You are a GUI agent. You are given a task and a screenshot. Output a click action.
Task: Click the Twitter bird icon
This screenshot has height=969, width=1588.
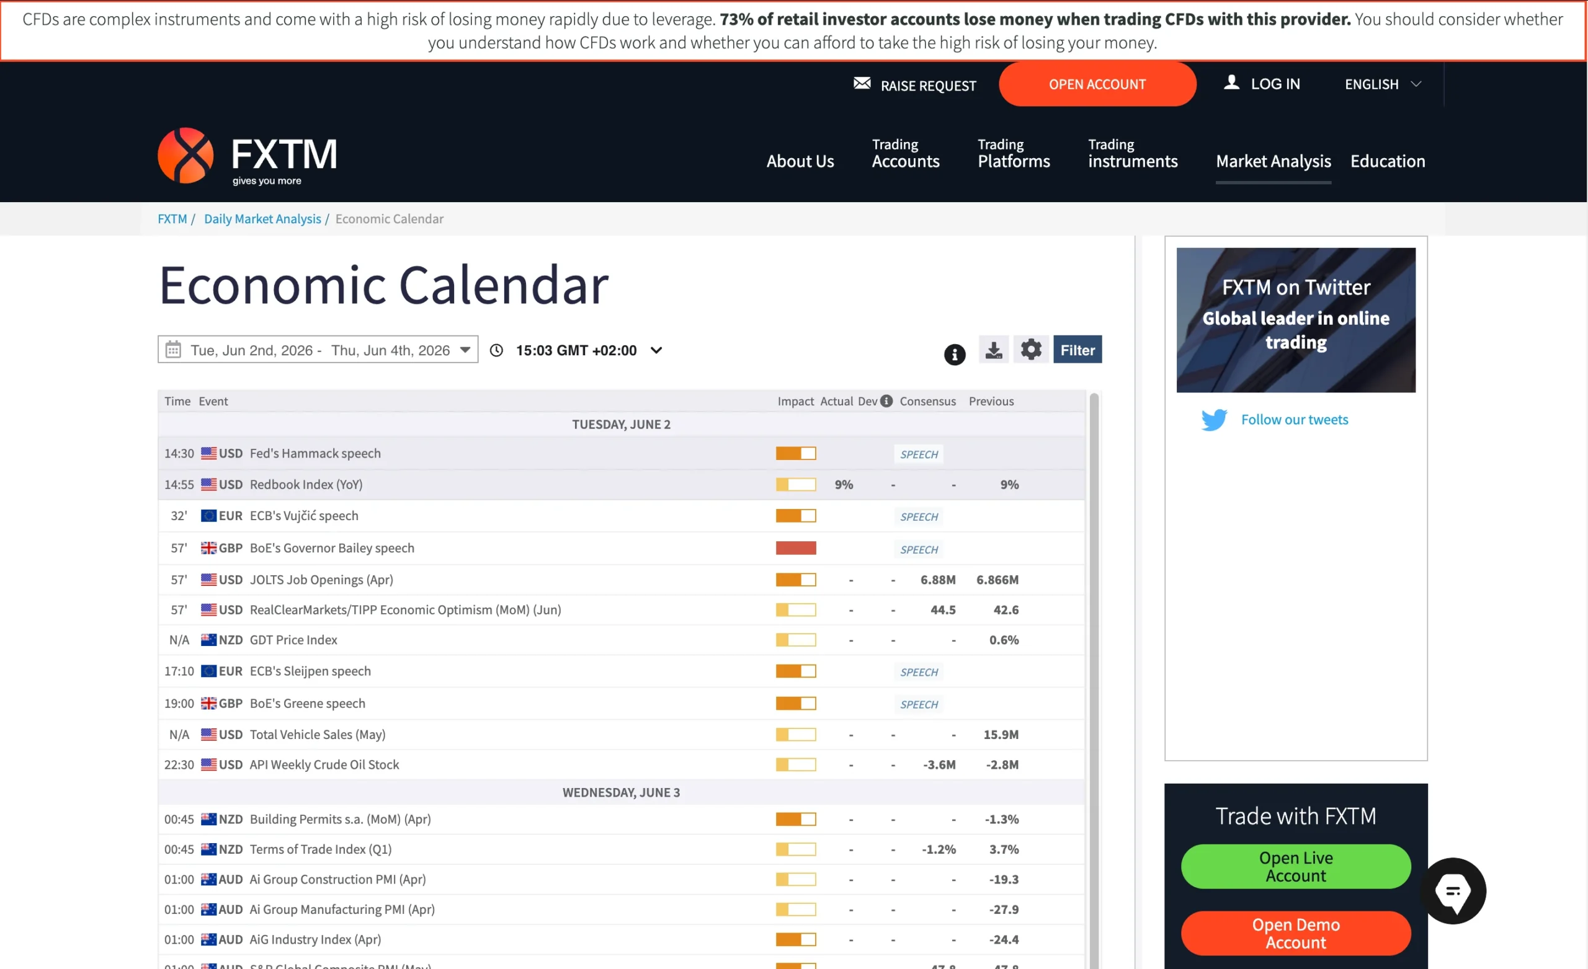[x=1213, y=420]
